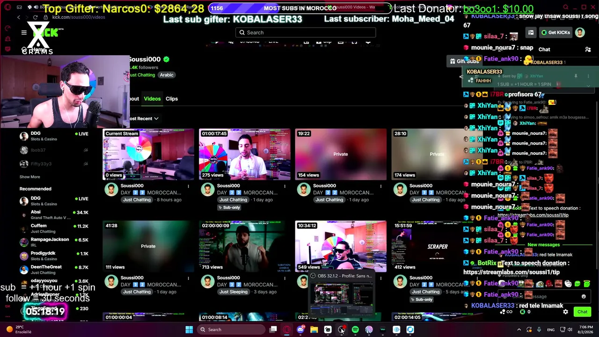The width and height of the screenshot is (599, 337).
Task: Click the browser back arrow
Action: click(19, 17)
